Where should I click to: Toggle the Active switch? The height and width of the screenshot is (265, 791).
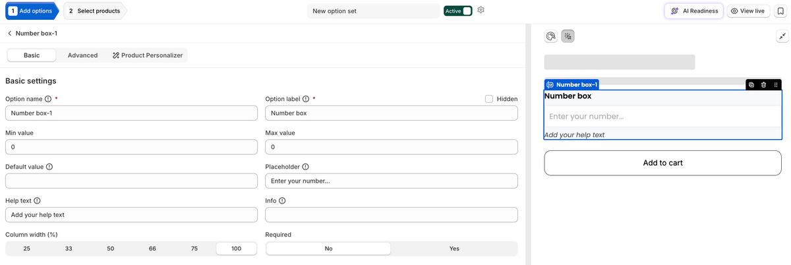(467, 11)
